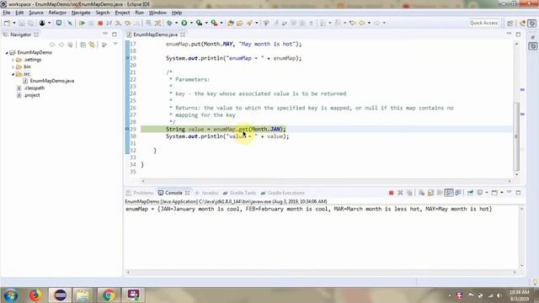Open the Window menu

[x=157, y=13]
